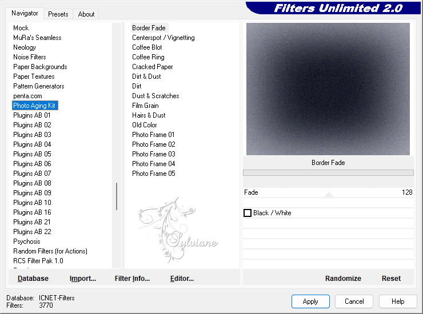Click the Cancel button
The width and height of the screenshot is (423, 314).
[x=354, y=301]
